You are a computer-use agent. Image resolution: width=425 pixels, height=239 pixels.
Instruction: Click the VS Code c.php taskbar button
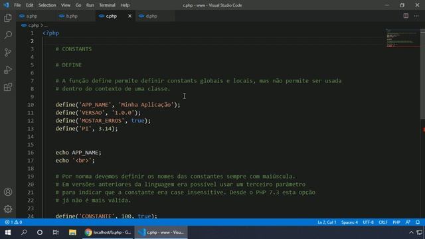tap(161, 232)
